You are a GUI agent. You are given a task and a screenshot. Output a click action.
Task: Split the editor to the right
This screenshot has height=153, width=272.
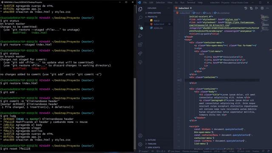click(x=262, y=8)
